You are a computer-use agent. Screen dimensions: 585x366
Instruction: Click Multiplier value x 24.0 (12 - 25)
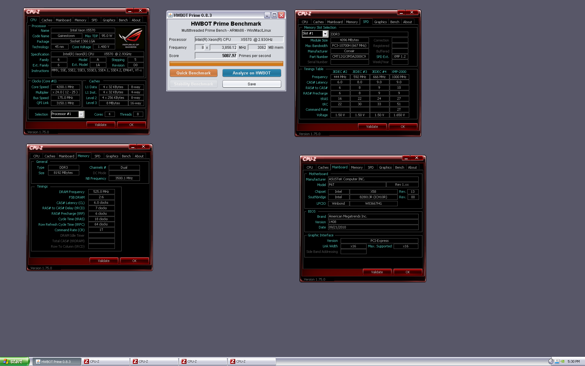pos(65,92)
